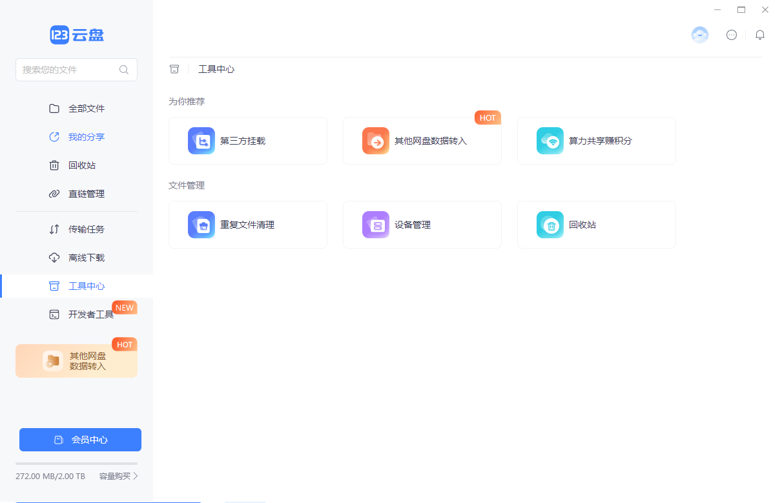View 传输任务 in the sidebar

click(86, 229)
